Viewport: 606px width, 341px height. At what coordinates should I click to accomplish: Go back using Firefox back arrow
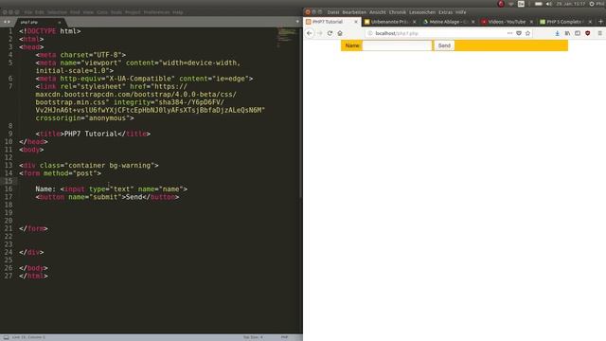310,33
